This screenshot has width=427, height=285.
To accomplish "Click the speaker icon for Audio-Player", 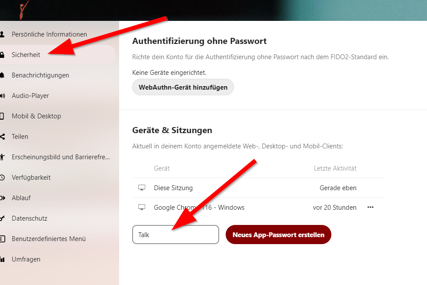I will click(3, 96).
